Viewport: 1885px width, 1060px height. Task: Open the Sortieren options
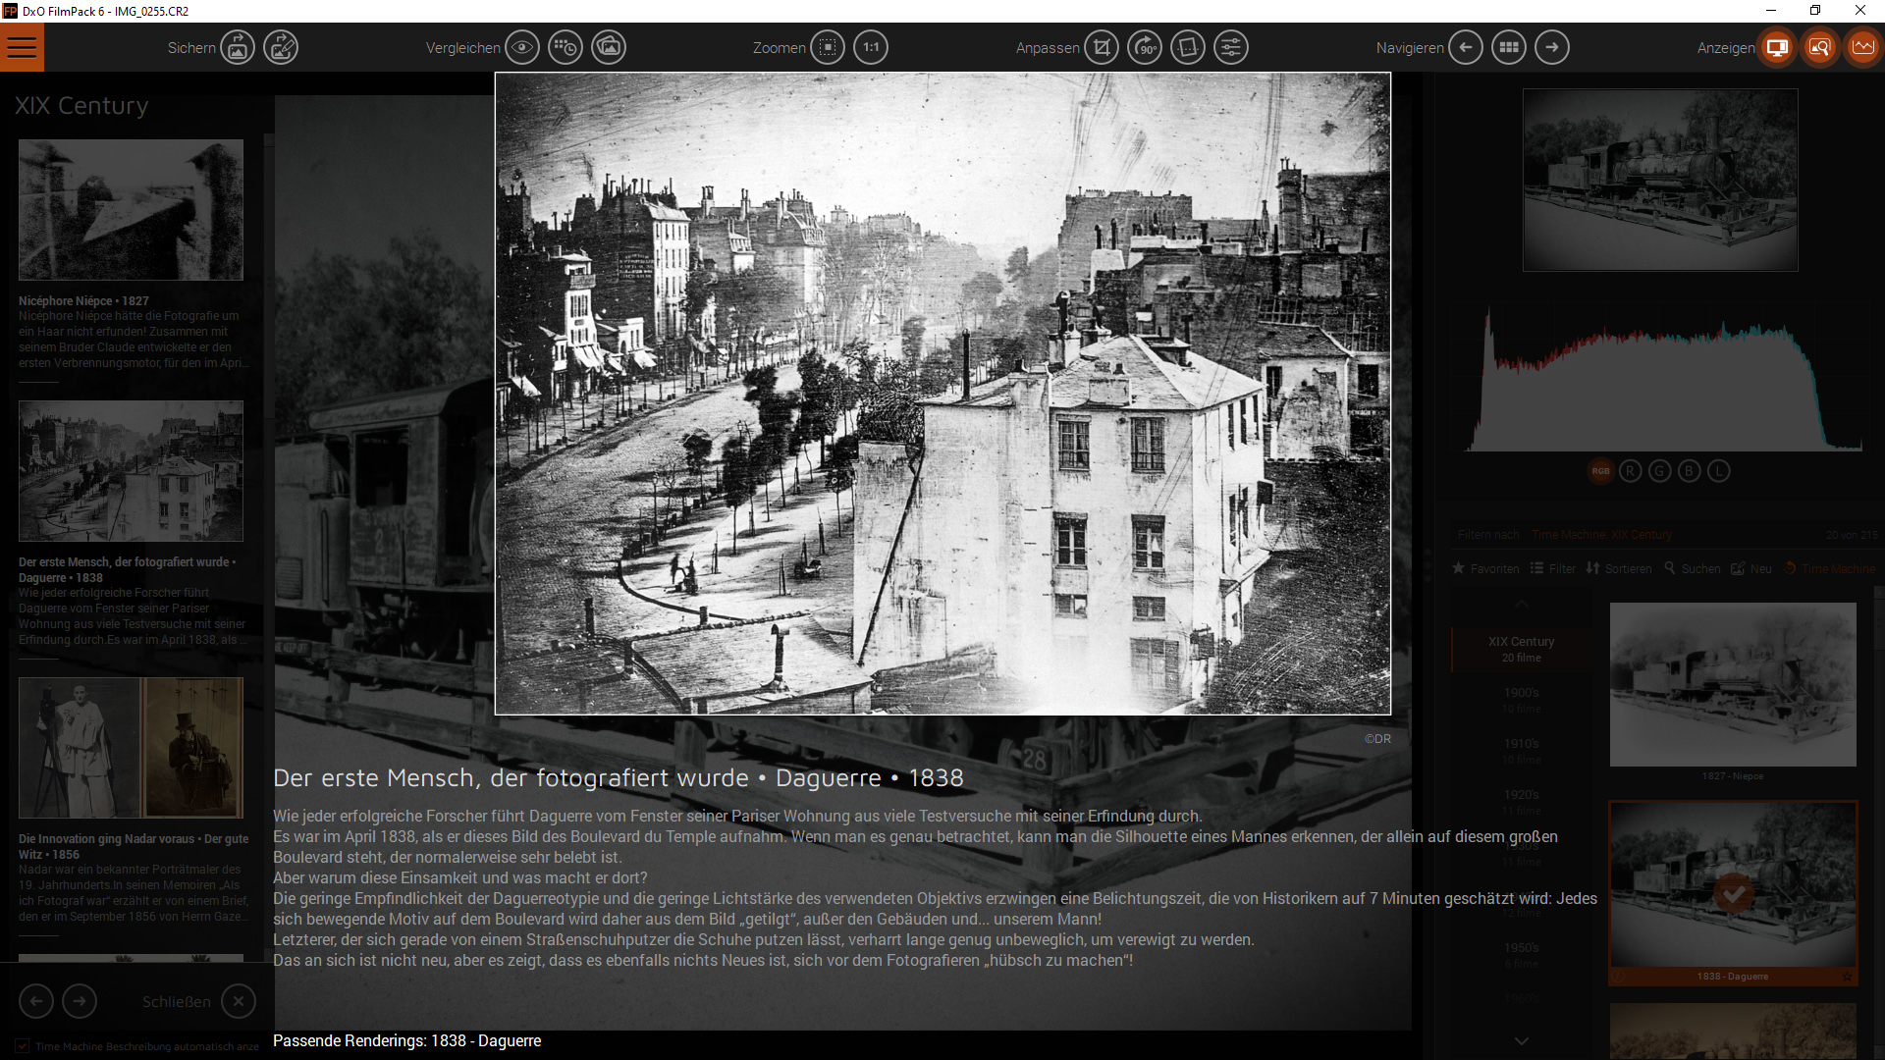pos(1619,568)
